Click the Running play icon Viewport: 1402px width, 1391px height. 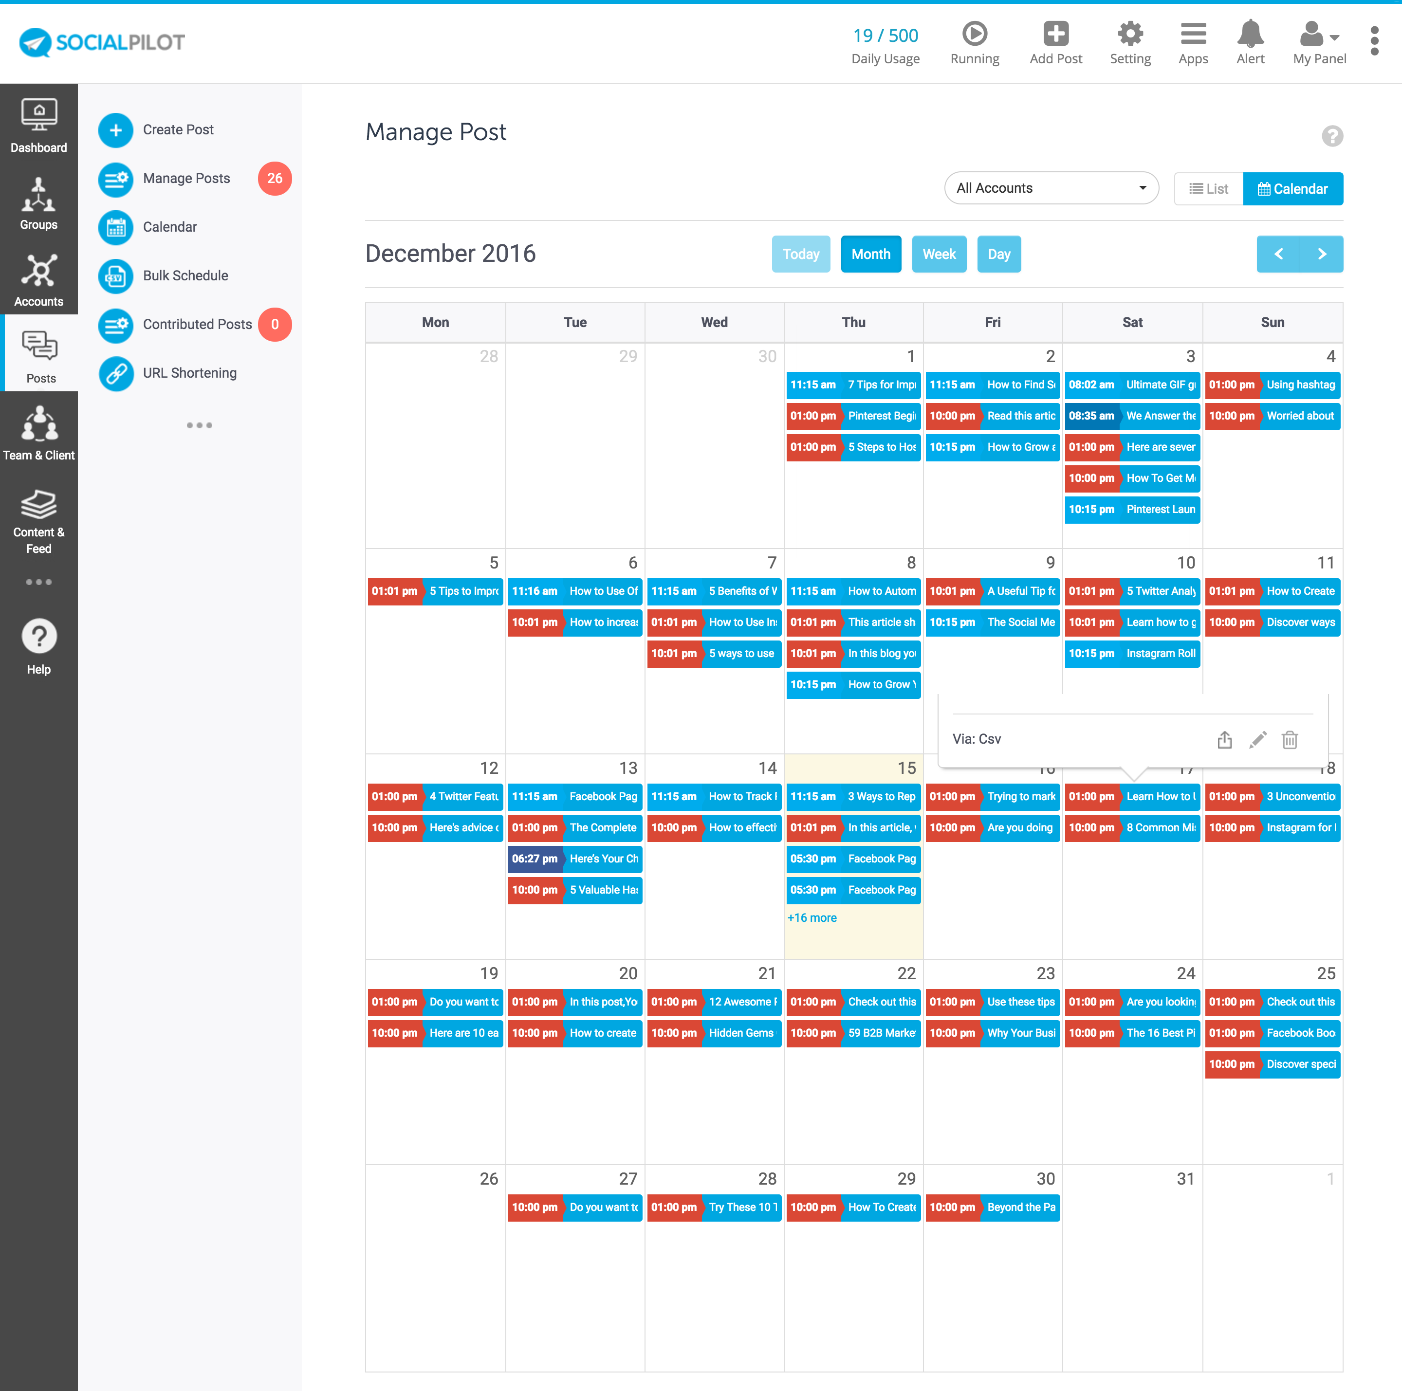point(975,34)
